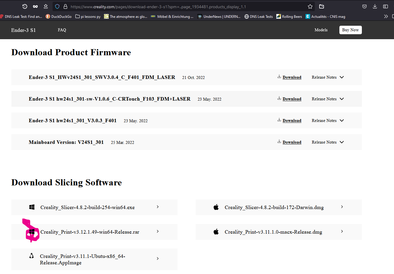Open the extensions star icon in toolbar

click(x=46, y=6)
